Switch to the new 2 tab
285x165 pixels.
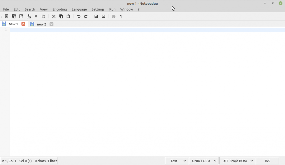coord(41,24)
